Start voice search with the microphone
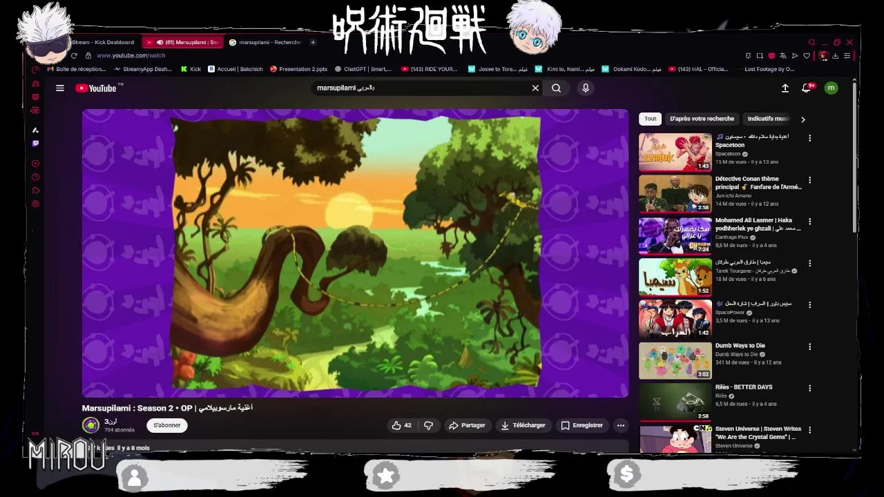884x497 pixels. [x=586, y=88]
